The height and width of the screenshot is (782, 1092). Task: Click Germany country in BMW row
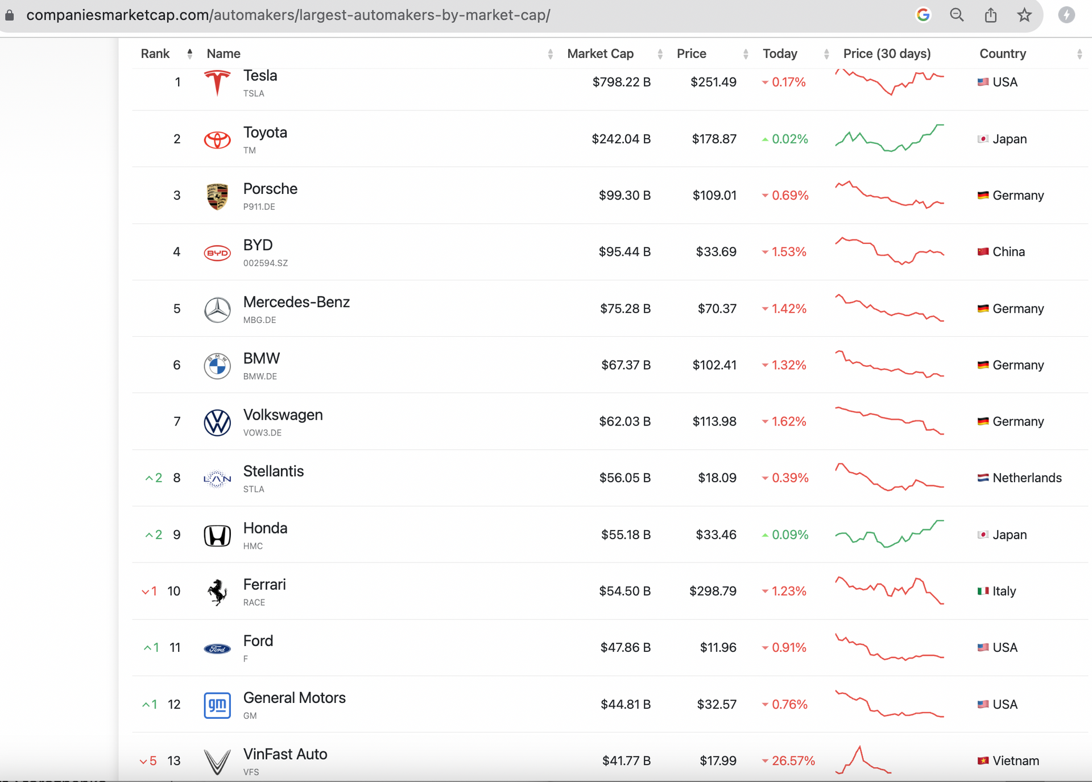[x=1018, y=365]
